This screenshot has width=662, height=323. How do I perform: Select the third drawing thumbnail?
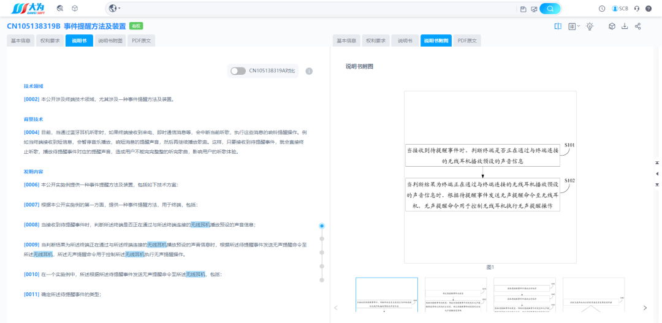(525, 295)
